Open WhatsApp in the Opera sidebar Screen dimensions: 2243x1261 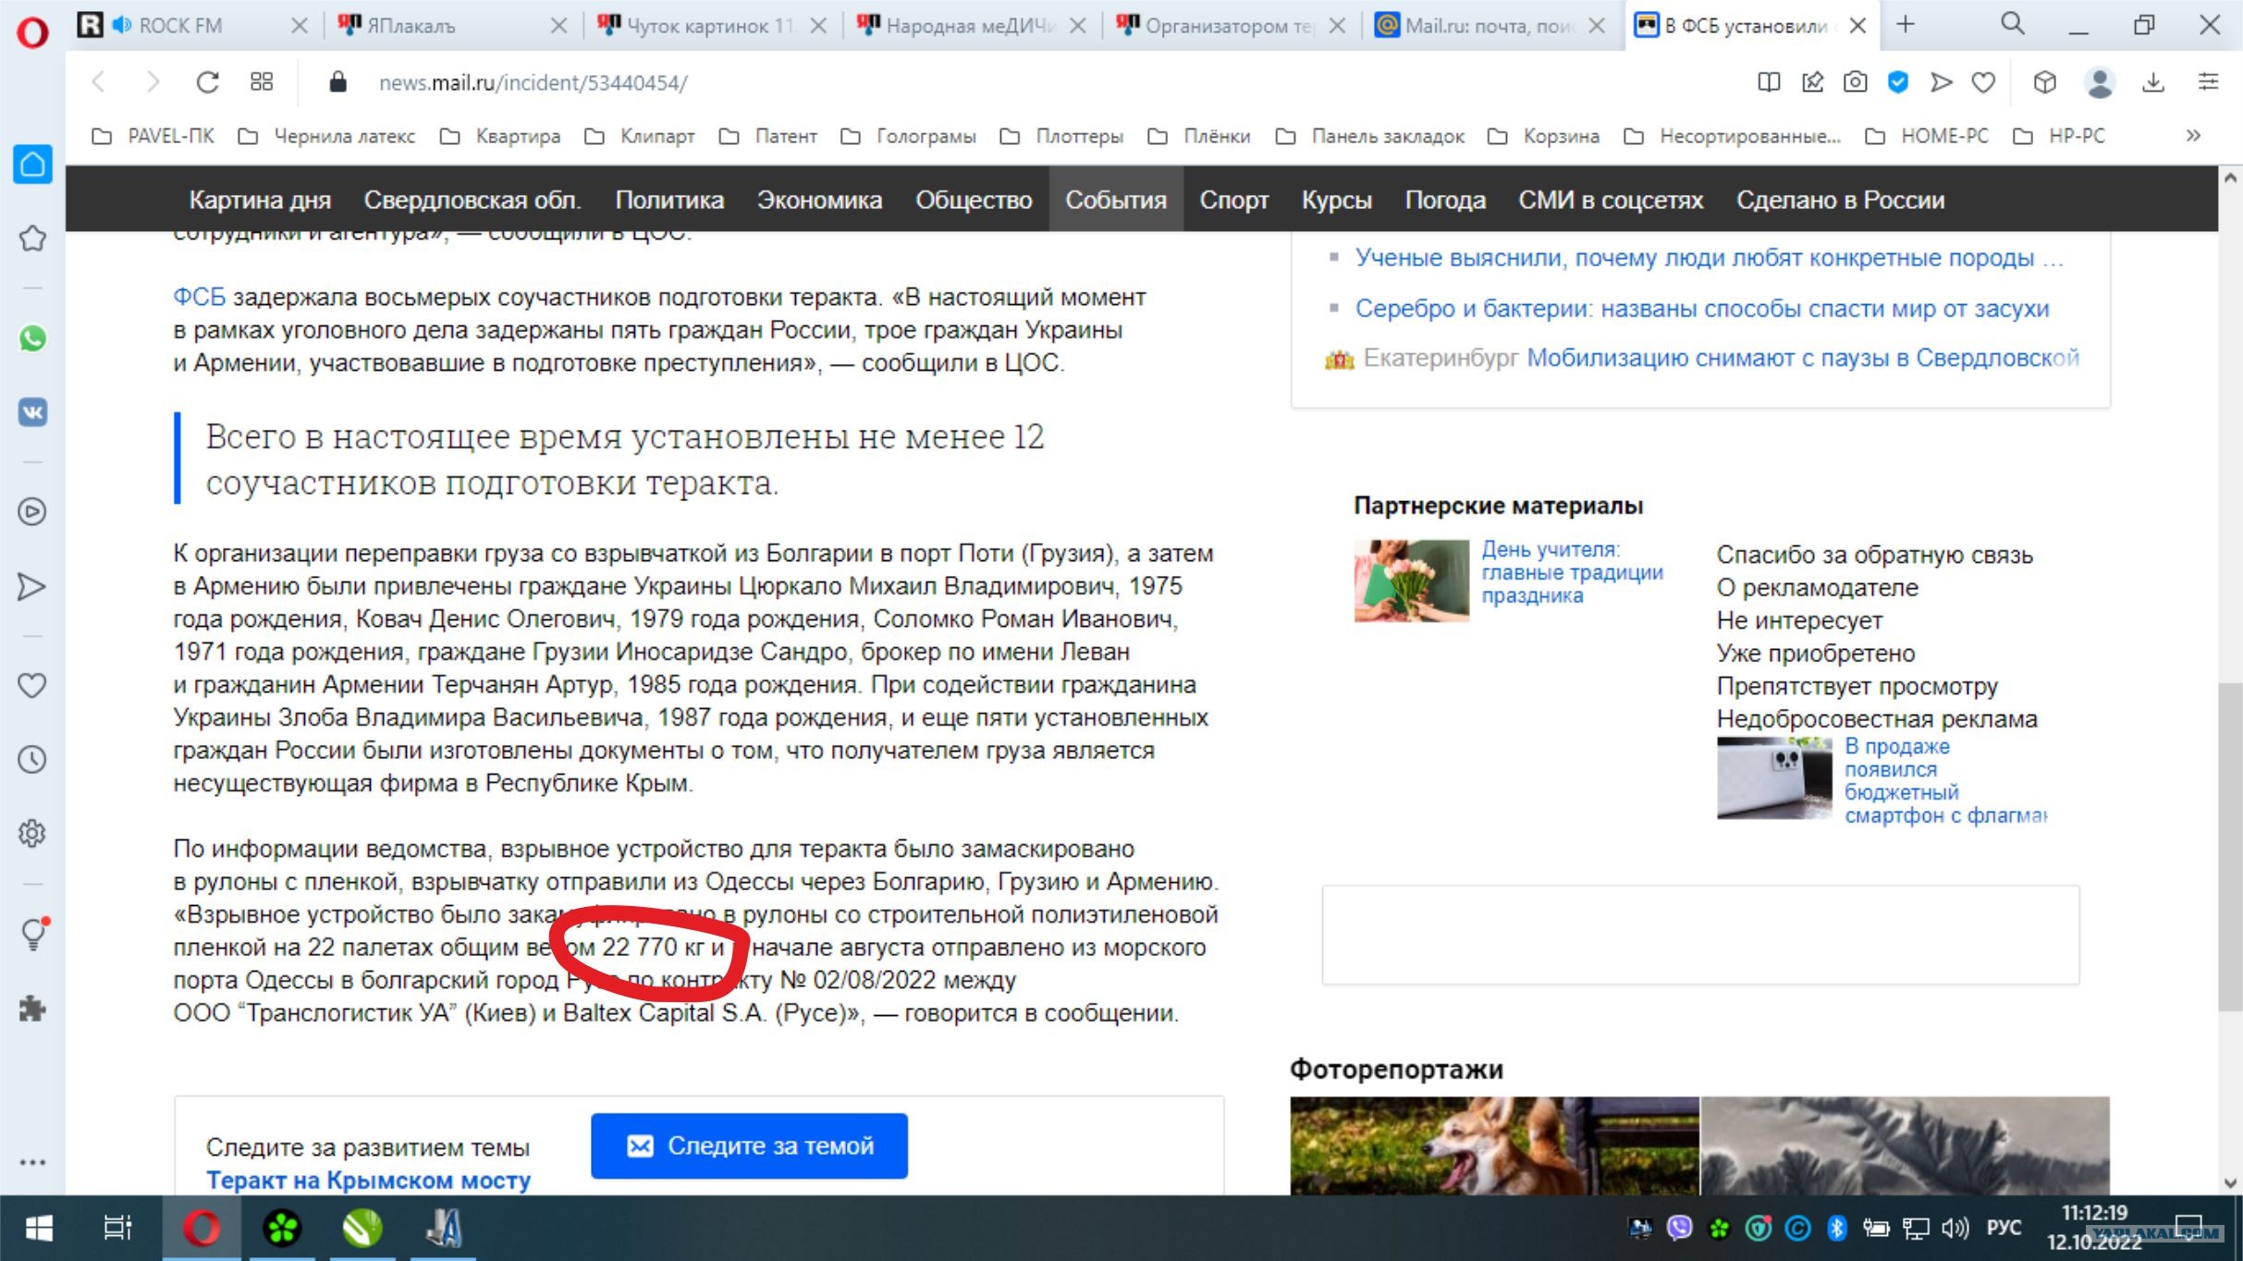[32, 338]
